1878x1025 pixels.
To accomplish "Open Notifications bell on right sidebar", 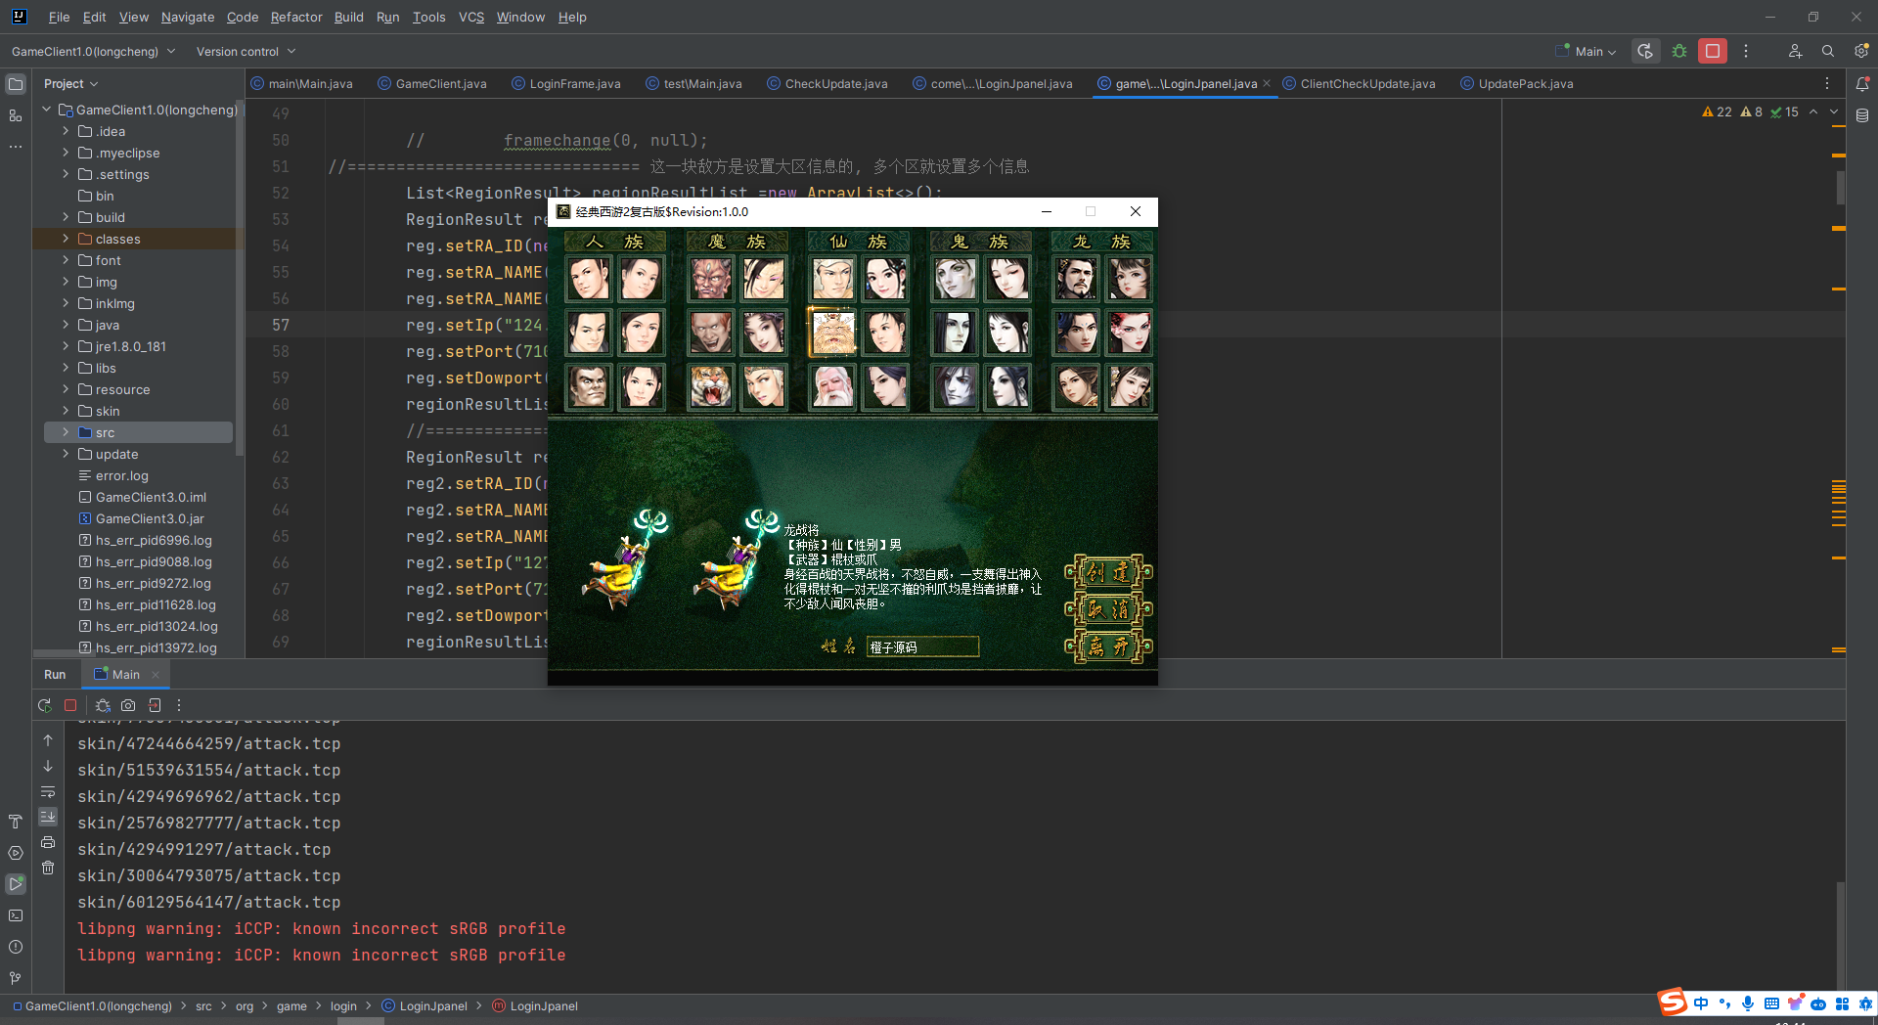I will point(1862,84).
